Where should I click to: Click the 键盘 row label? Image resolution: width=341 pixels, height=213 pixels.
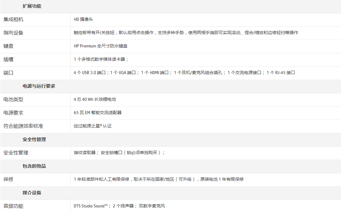pos(8,46)
